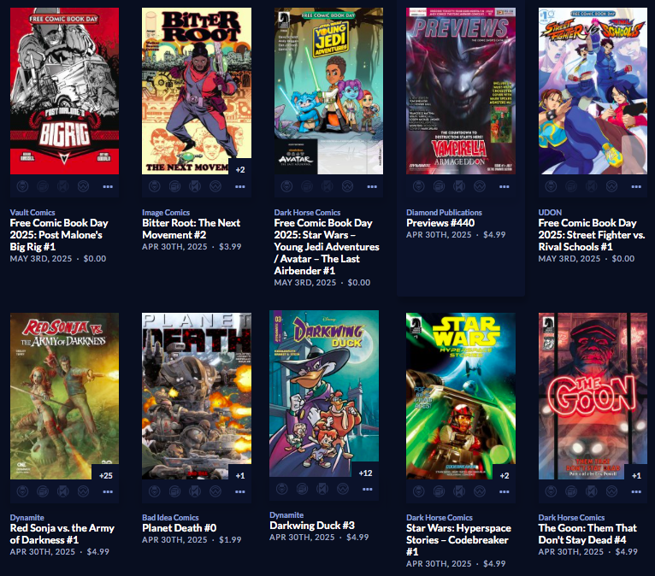
Task: Pull Bitter Root: The Next Movement #2
Action: click(155, 186)
